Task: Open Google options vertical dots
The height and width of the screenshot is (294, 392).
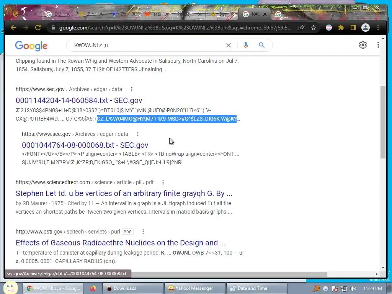Action: pos(378,45)
